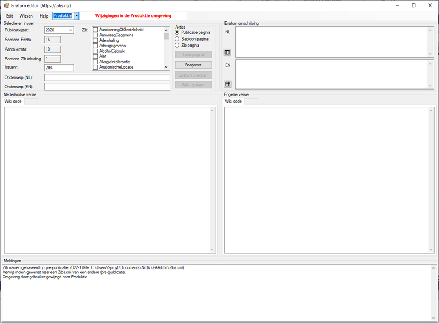Open the Produktie environment dropdown

coord(77,16)
